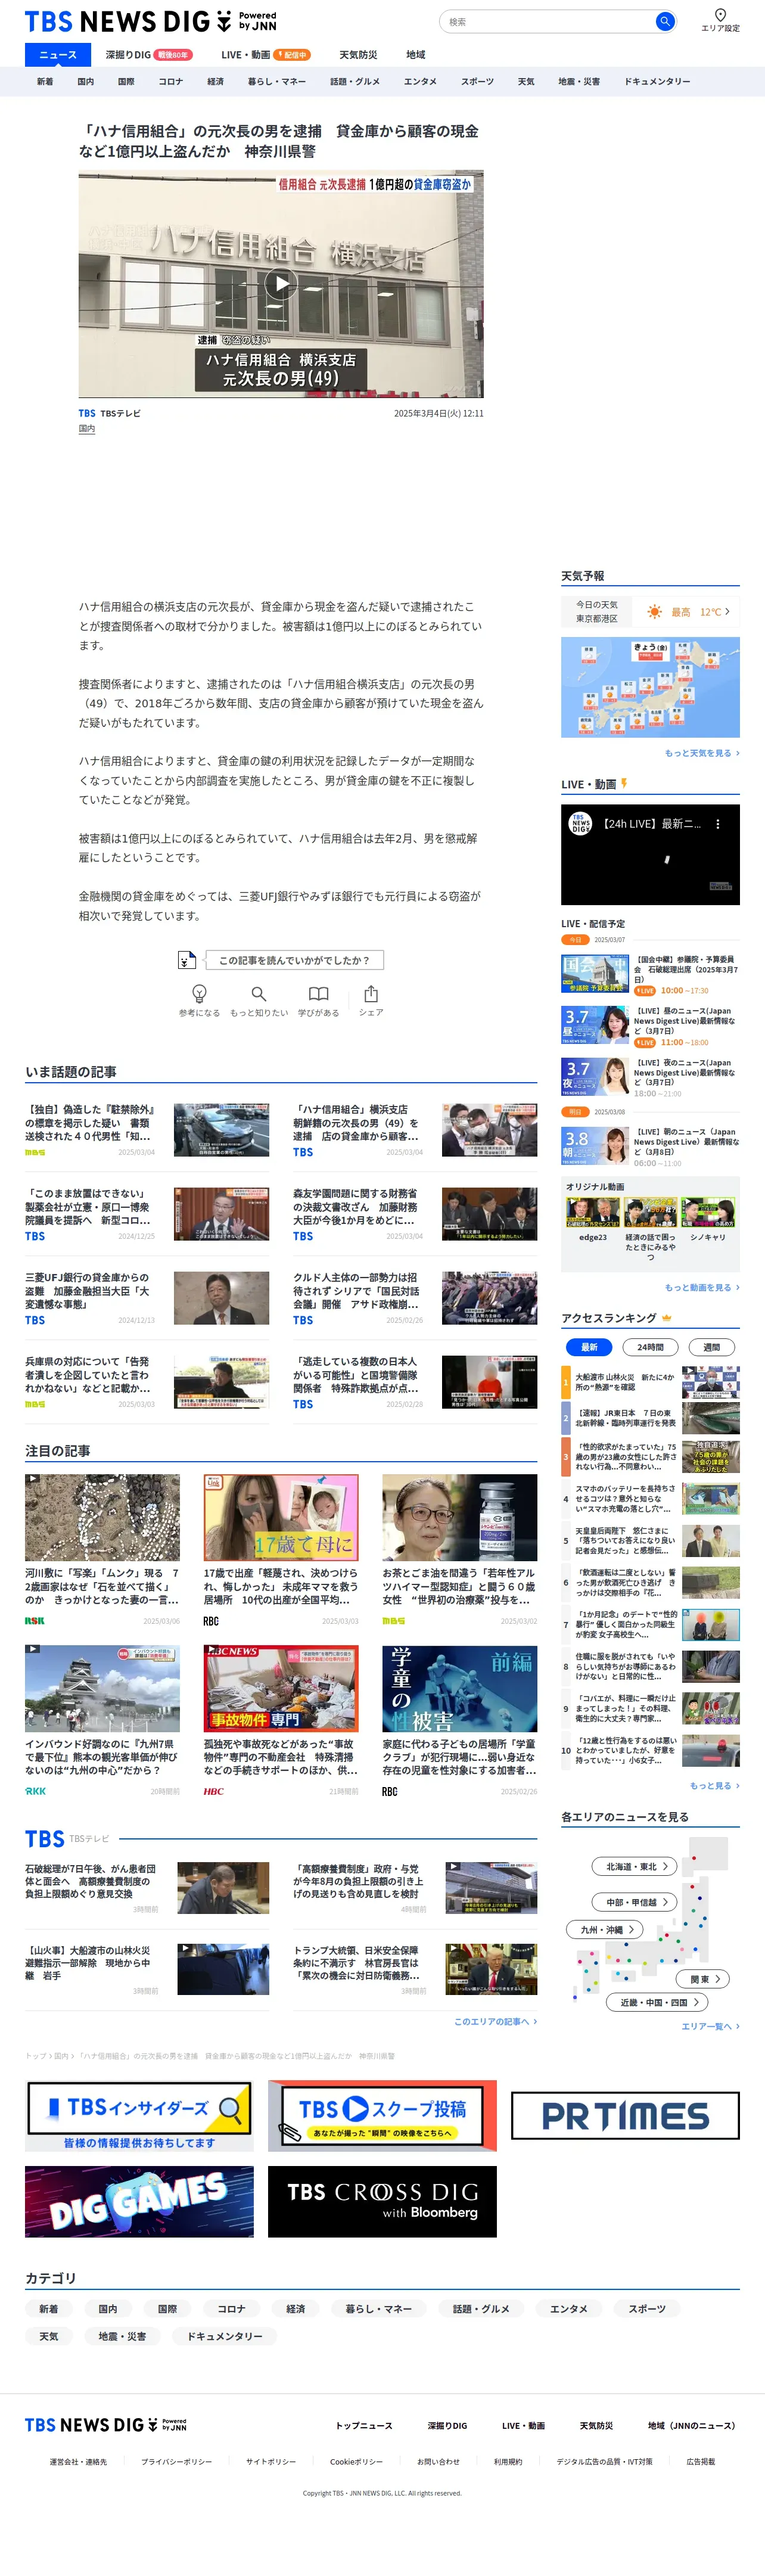The height and width of the screenshot is (2576, 765).
Task: Click the 参考になる lightbulb icon
Action: (199, 993)
